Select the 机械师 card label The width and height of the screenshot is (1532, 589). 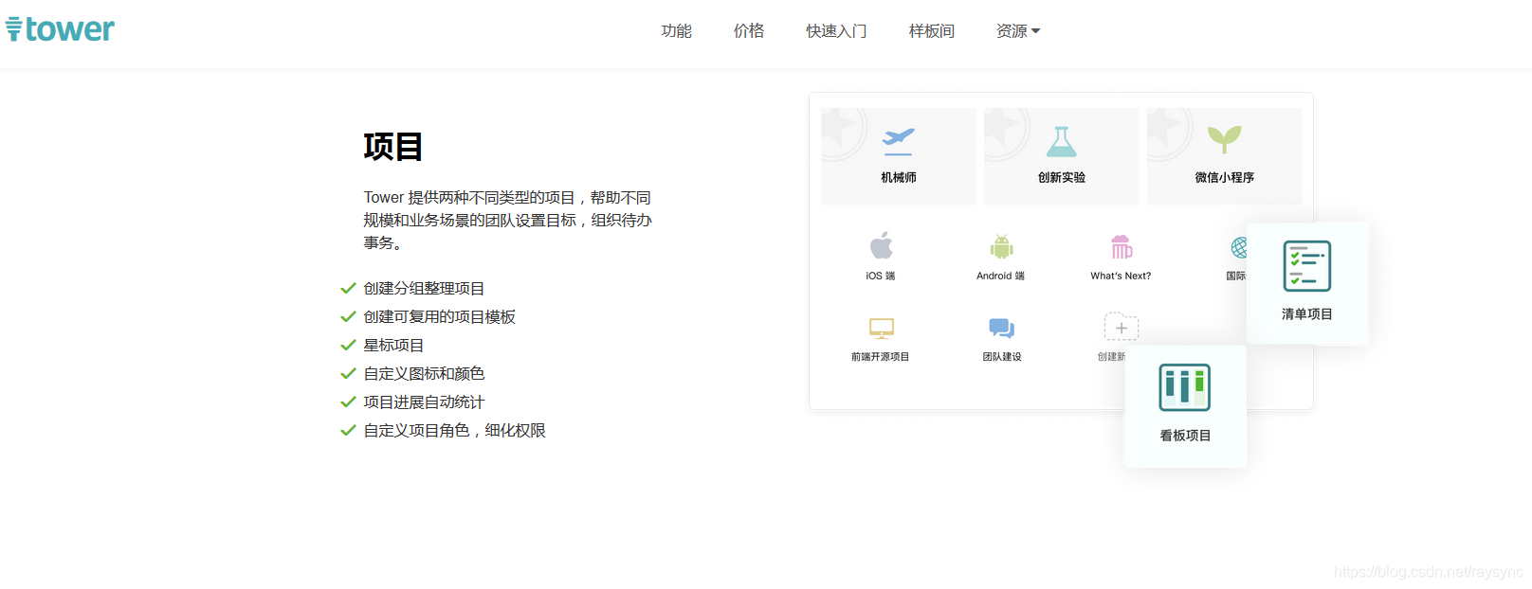point(898,177)
